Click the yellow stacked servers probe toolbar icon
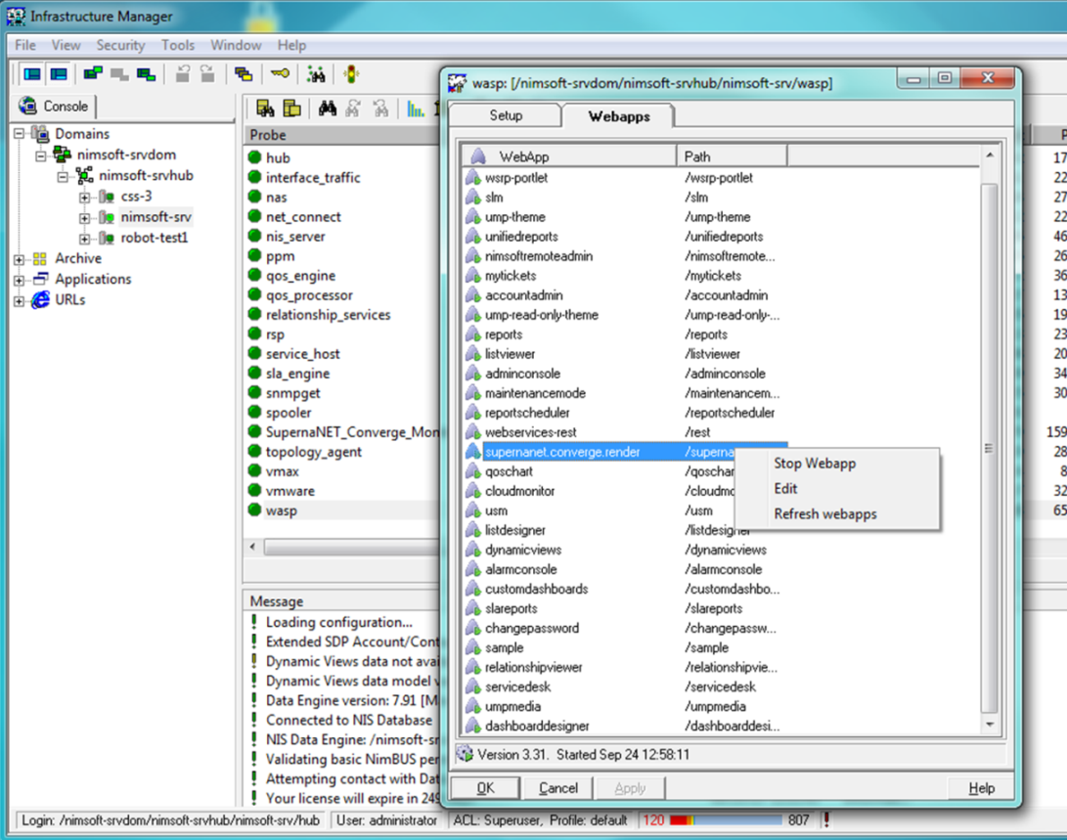1067x840 pixels. (x=291, y=109)
